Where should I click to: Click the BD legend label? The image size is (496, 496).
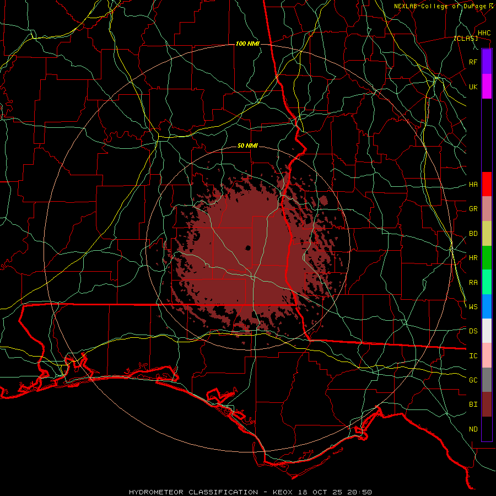point(473,234)
